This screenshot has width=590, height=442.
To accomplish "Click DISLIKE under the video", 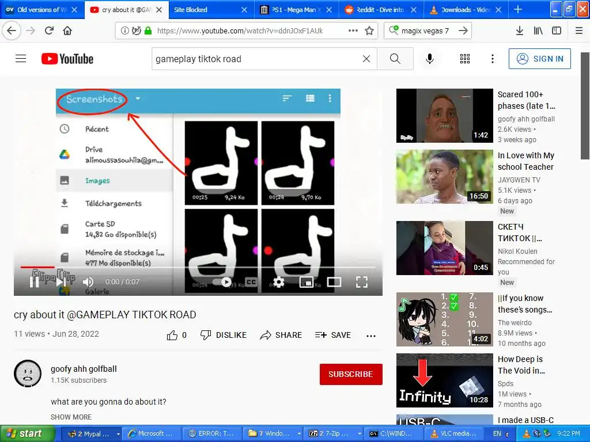I will coord(223,336).
